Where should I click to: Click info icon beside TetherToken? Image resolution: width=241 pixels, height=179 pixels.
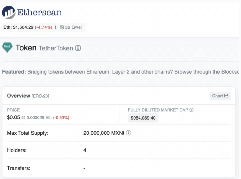tap(78, 48)
